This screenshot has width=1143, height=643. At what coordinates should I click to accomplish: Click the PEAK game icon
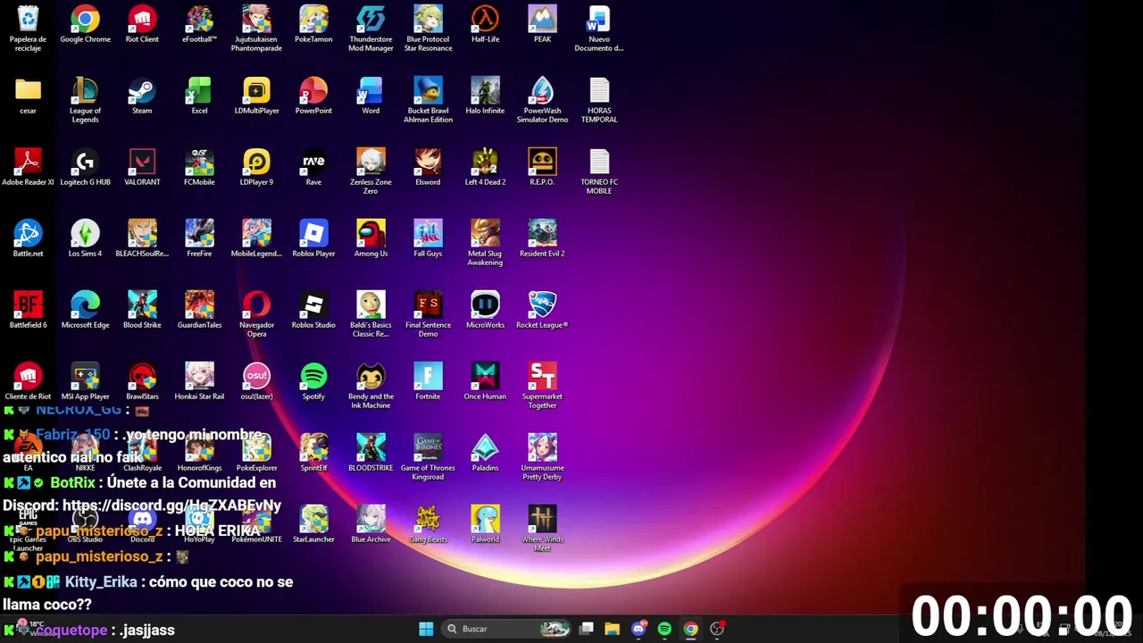click(542, 25)
